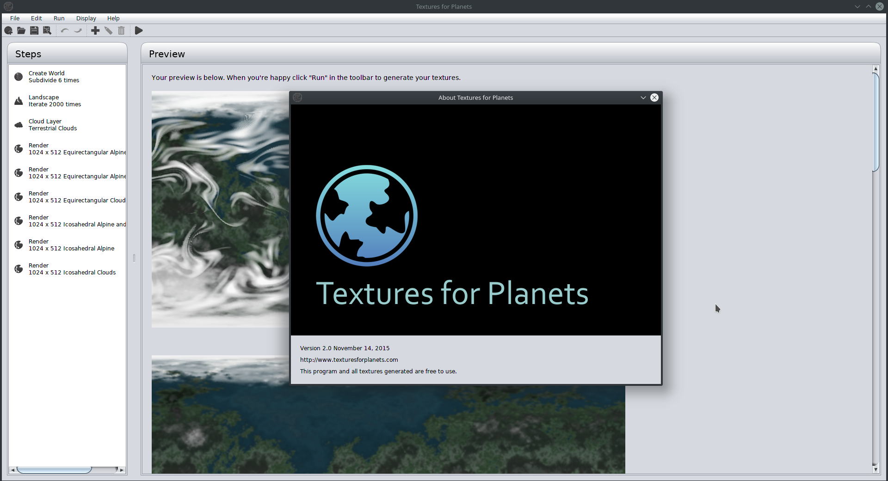
Task: Click the splitter handle between Steps and Preview
Action: click(134, 258)
